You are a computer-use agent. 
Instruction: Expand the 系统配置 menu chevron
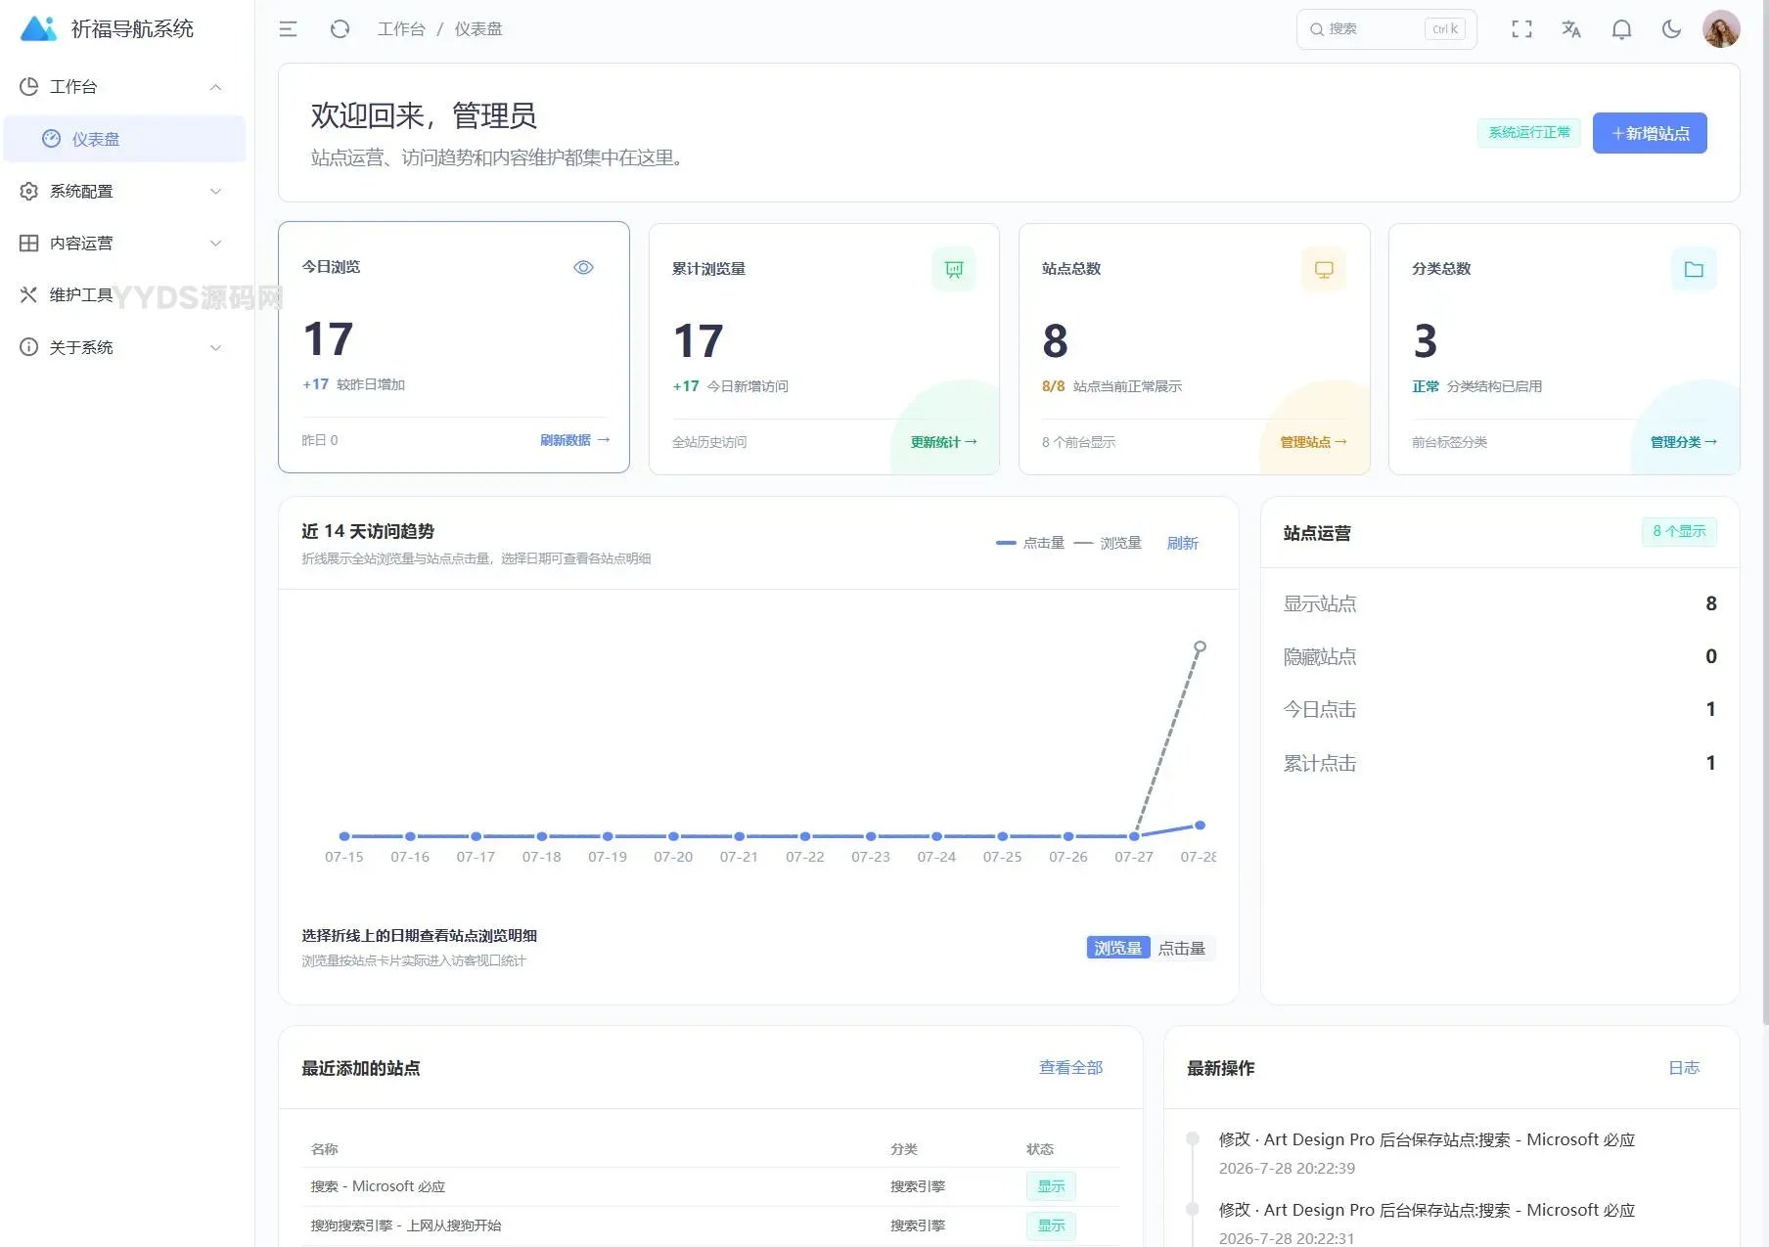[x=216, y=191]
